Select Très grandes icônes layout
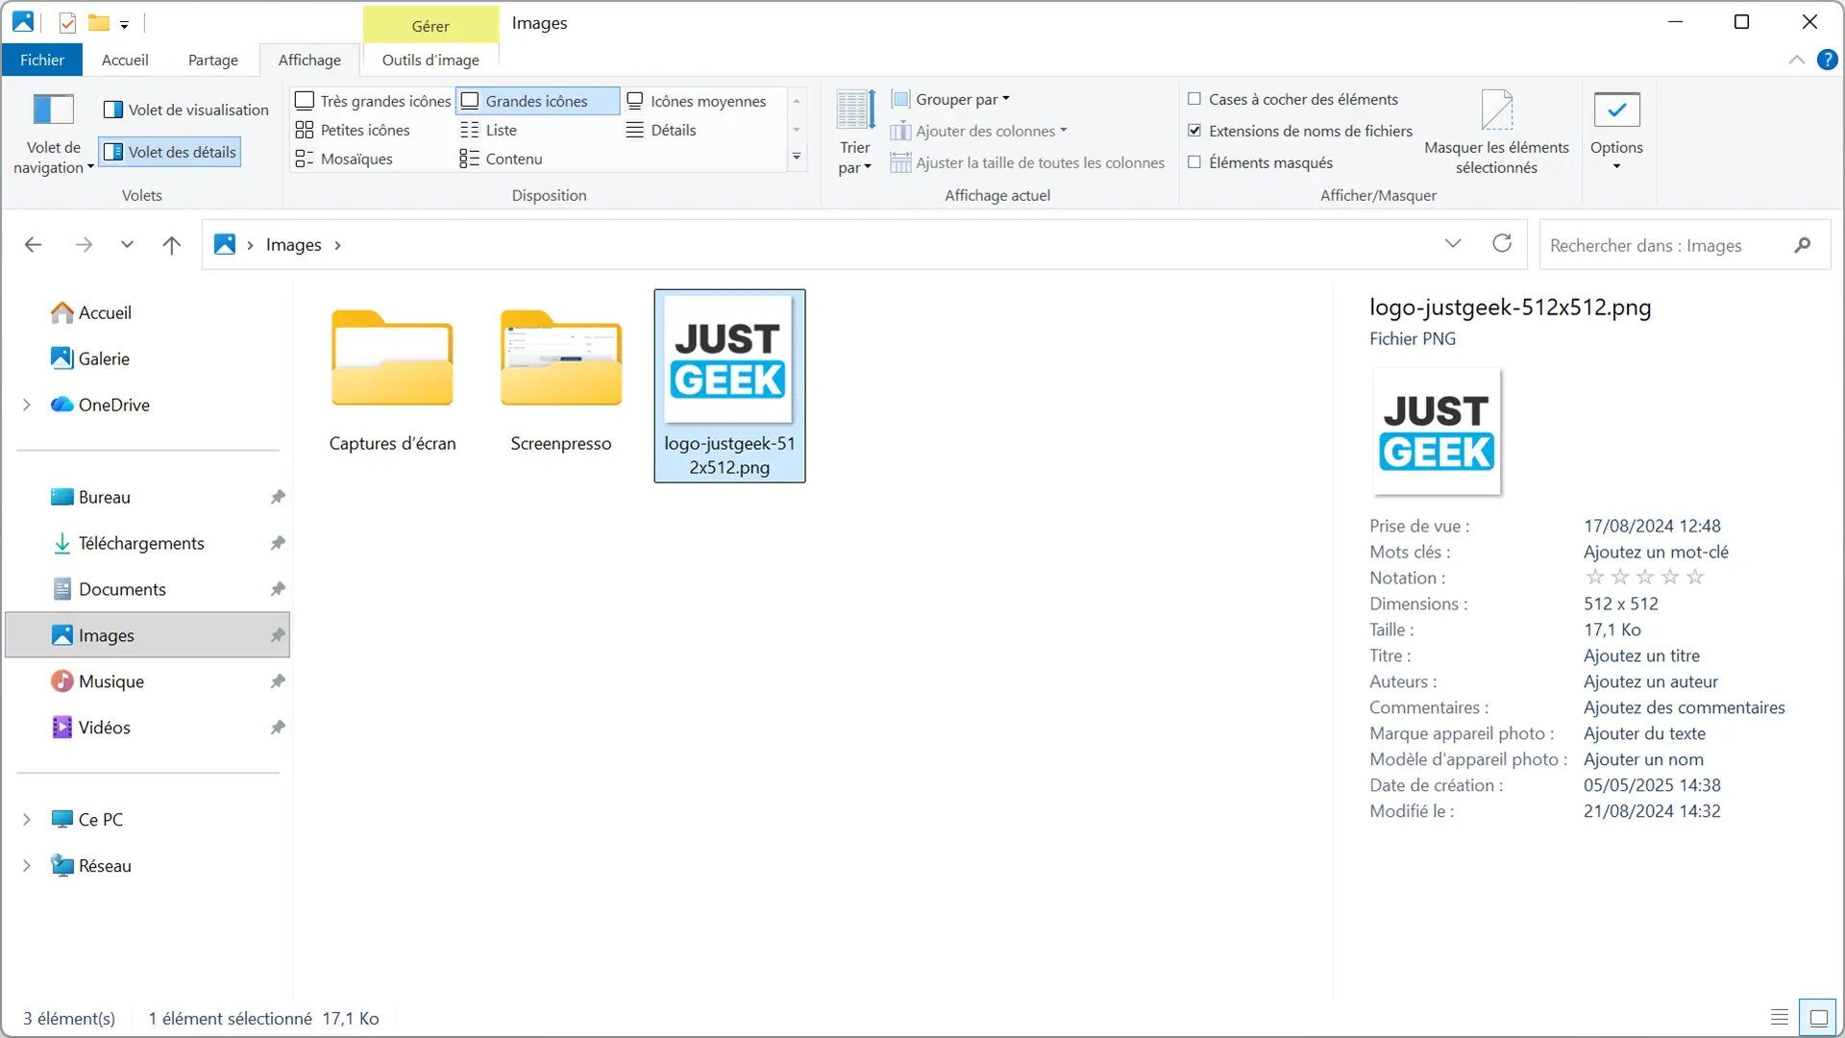The width and height of the screenshot is (1845, 1038). pos(373,101)
